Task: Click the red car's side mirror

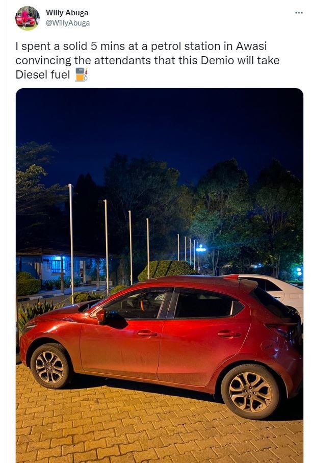Action: point(101,316)
